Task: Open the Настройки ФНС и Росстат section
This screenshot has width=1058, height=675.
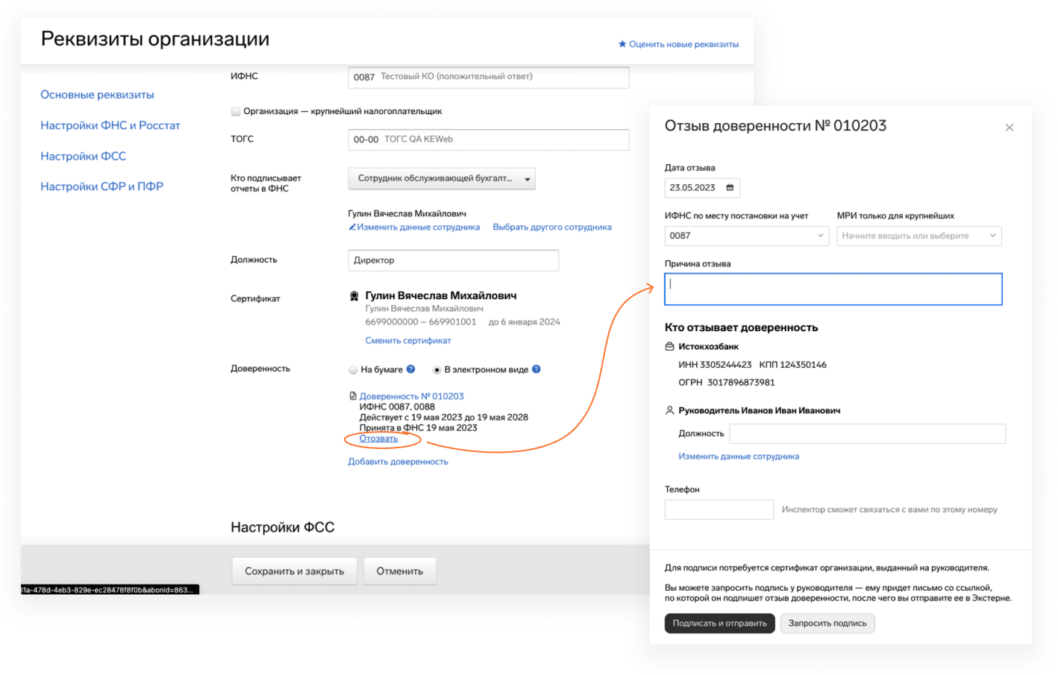Action: (x=110, y=125)
